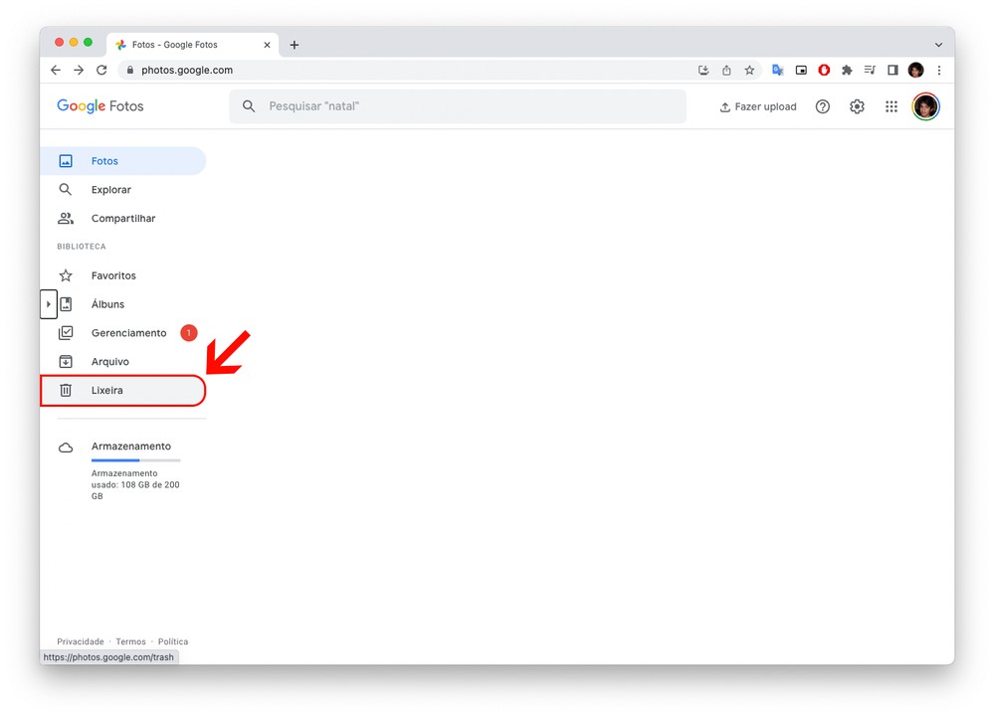Open the Extensions puzzle piece menu
The image size is (995, 718).
point(847,70)
